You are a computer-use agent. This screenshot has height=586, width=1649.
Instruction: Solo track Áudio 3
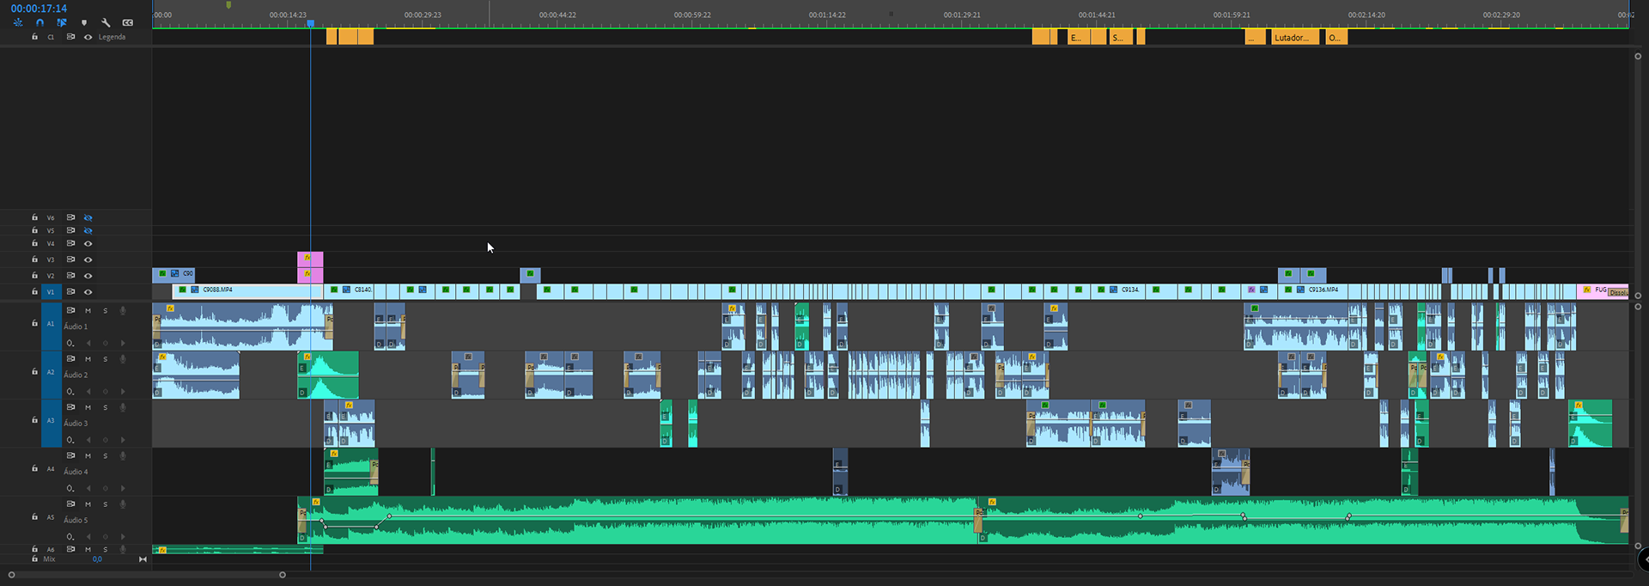(106, 407)
